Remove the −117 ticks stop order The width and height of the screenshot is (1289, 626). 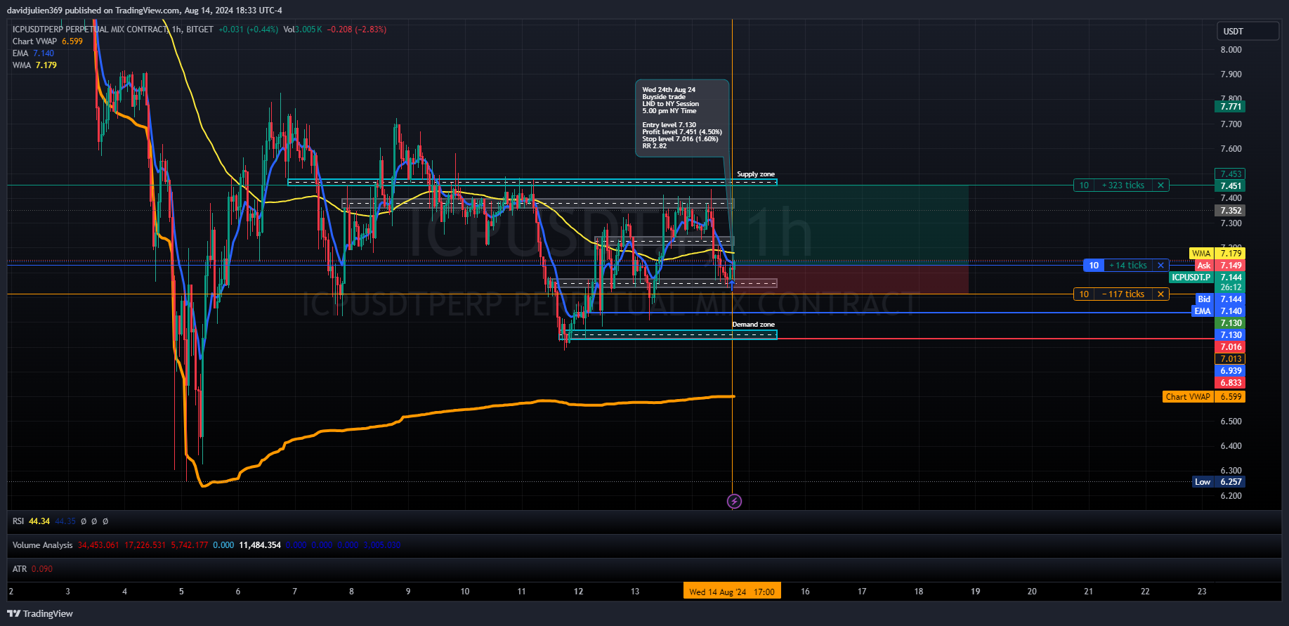pos(1160,294)
